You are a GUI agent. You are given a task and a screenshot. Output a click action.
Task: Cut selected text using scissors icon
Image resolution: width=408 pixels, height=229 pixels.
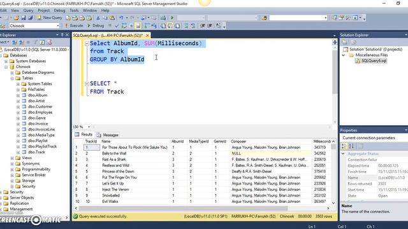(x=98, y=18)
